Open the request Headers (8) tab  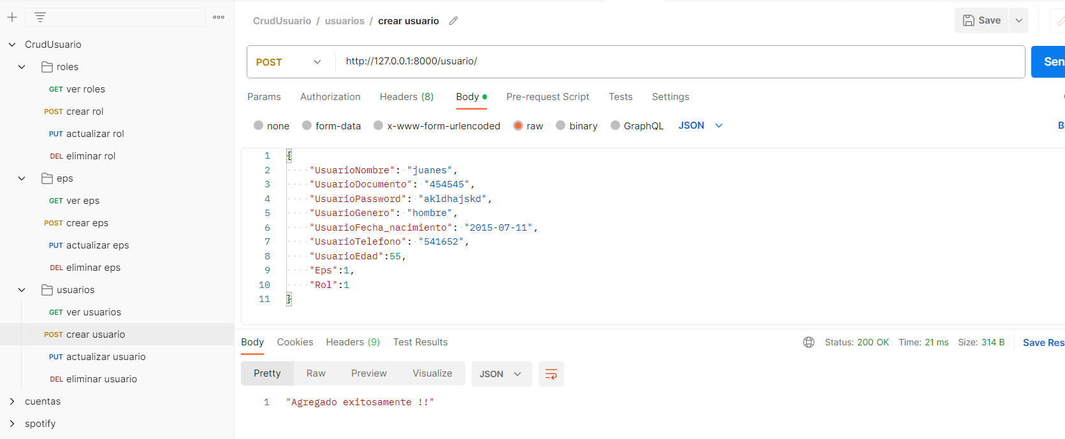click(x=407, y=97)
